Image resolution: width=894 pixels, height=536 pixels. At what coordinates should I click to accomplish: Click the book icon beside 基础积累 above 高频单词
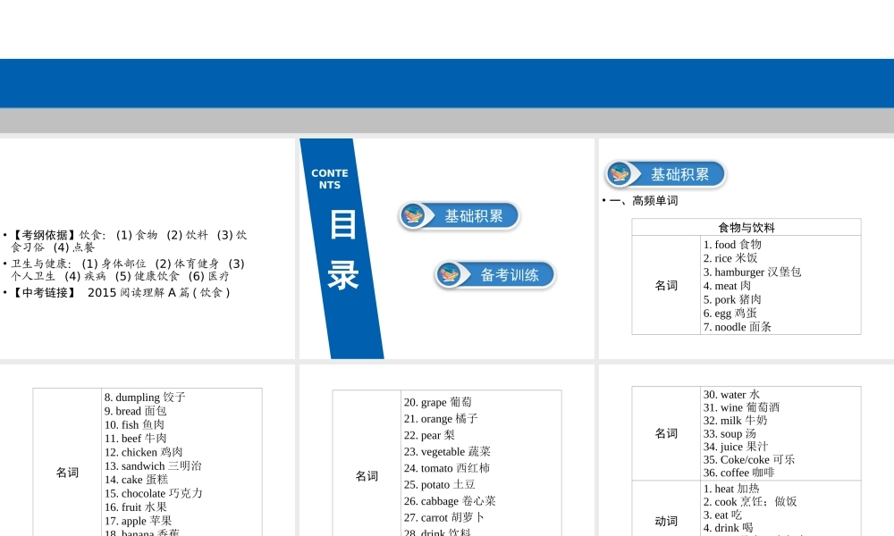tap(620, 173)
